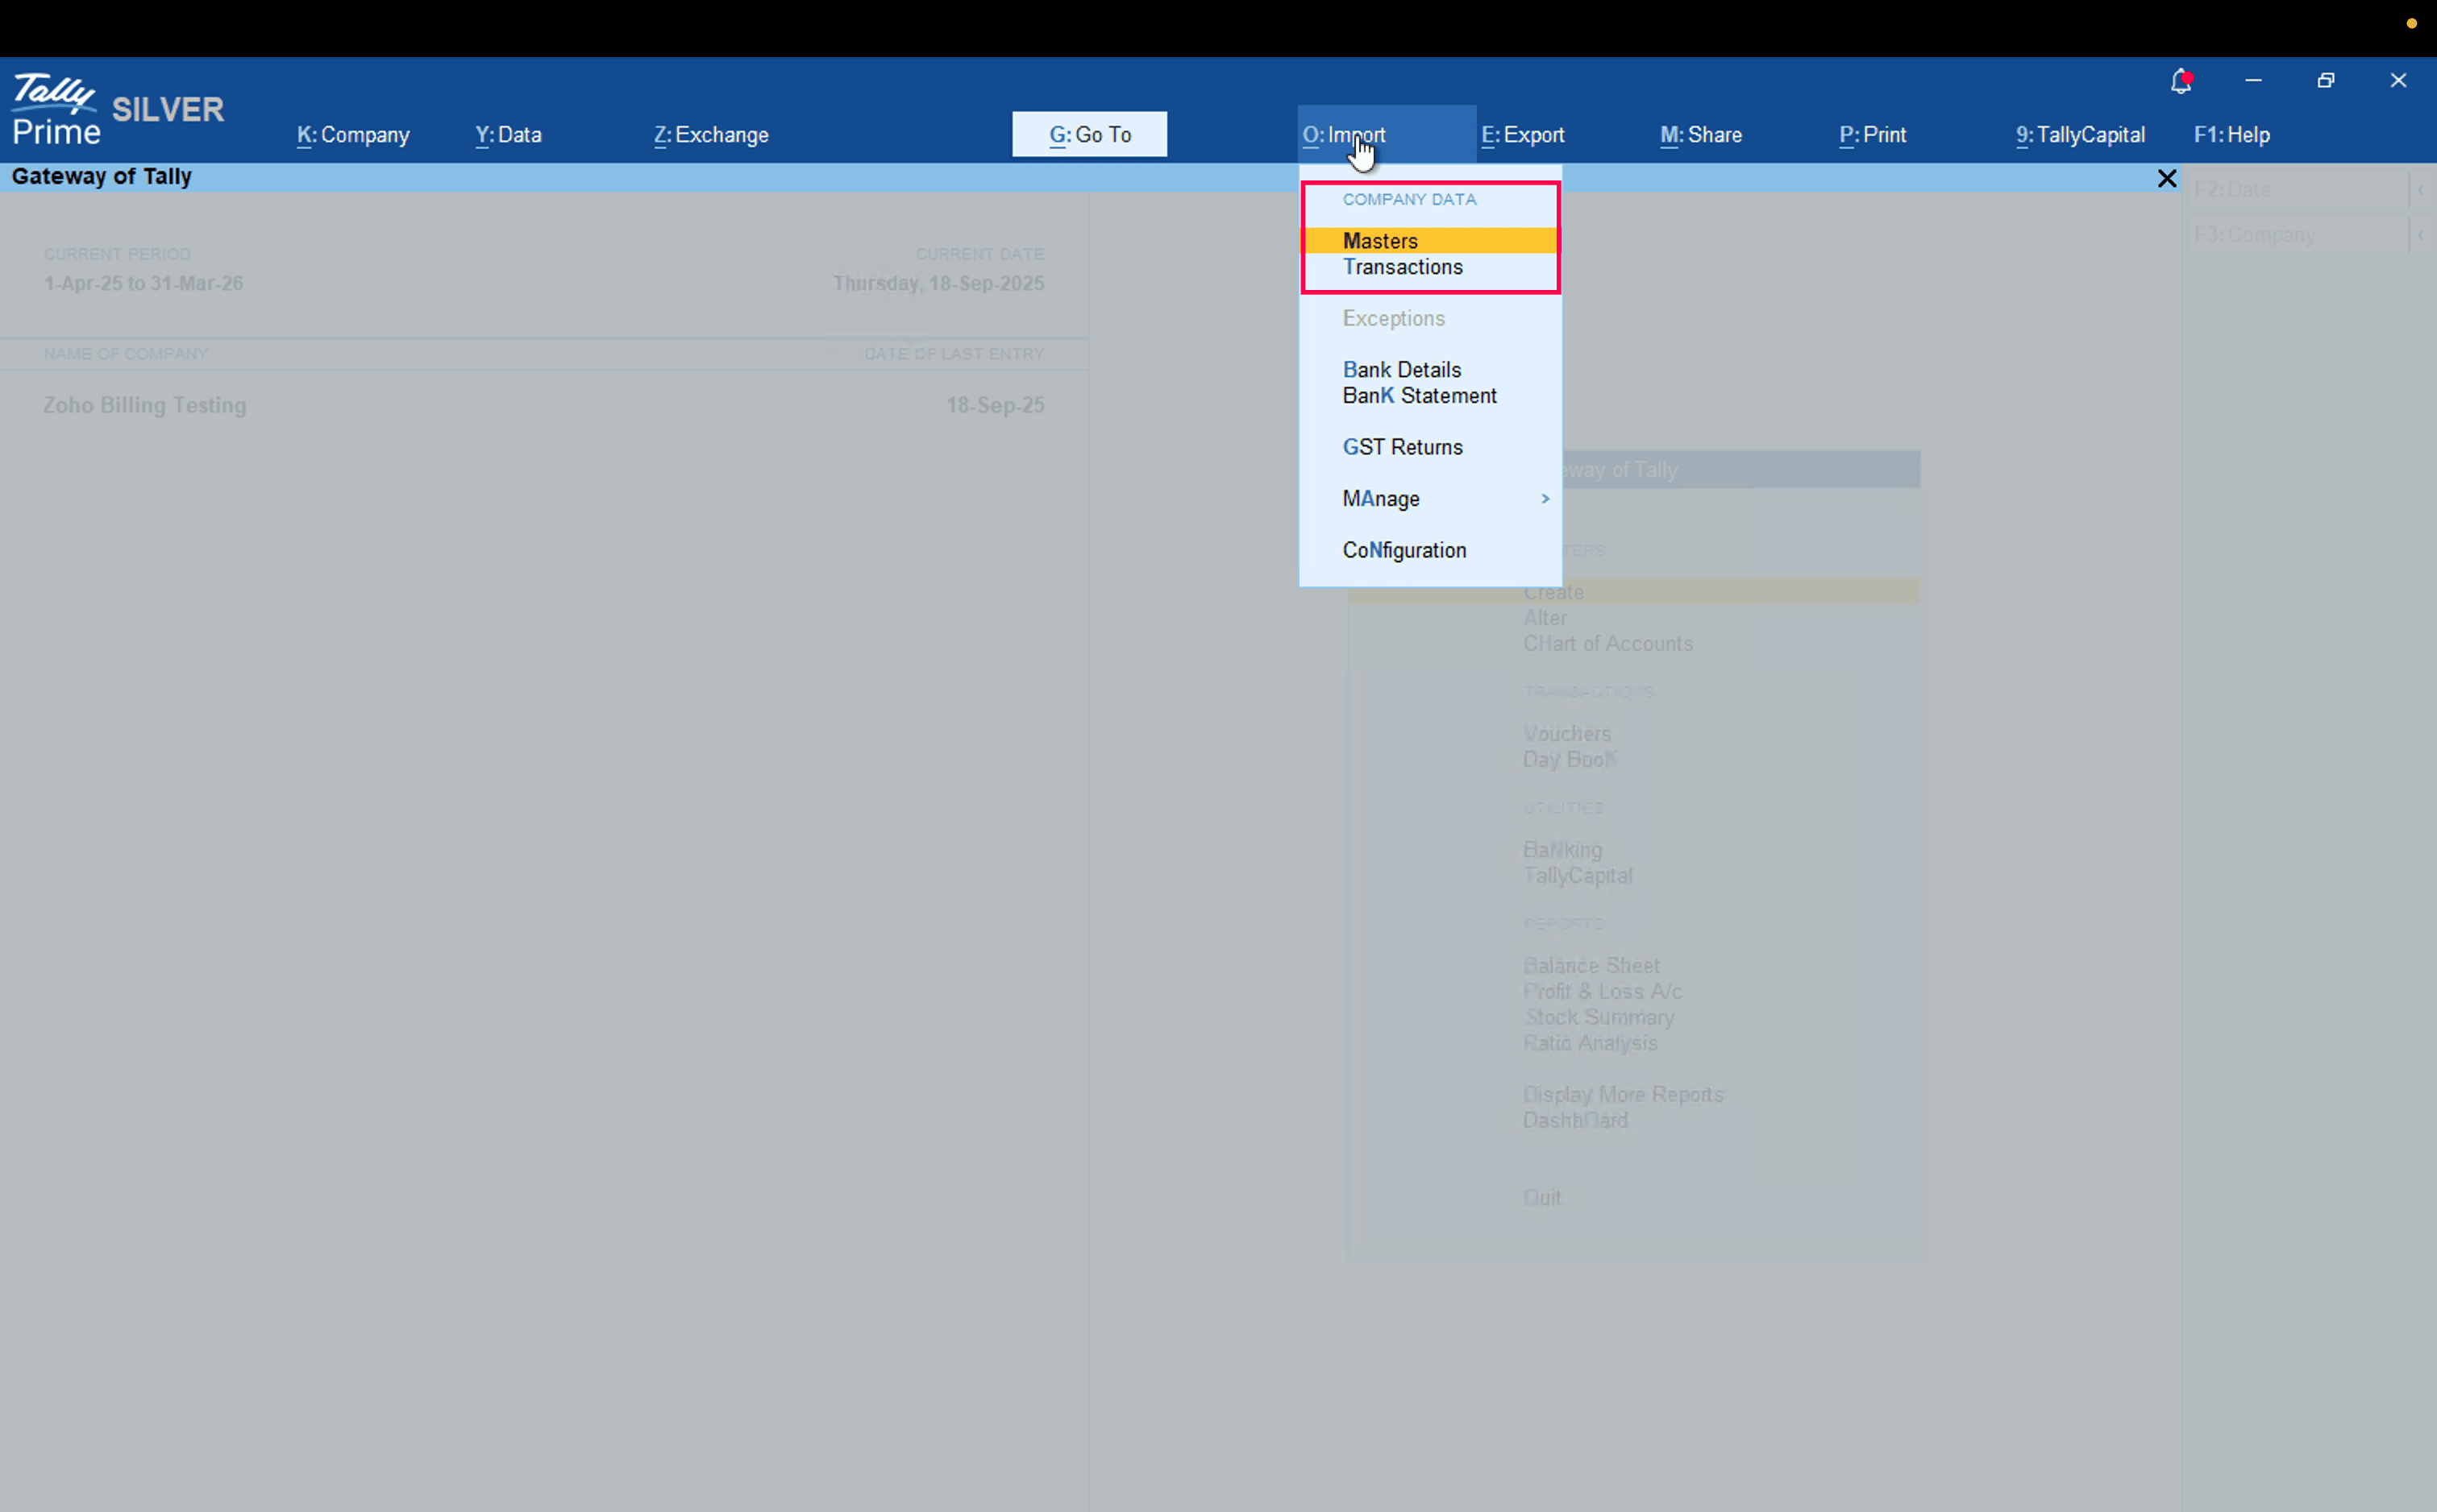Click the G: Go To button
The height and width of the screenshot is (1512, 2437).
coord(1089,135)
